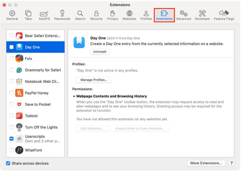Select the Folx row text
This screenshot has height=171, width=241.
(x=29, y=59)
